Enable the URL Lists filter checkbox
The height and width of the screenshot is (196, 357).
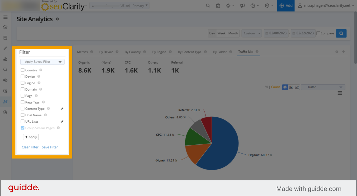coord(22,121)
